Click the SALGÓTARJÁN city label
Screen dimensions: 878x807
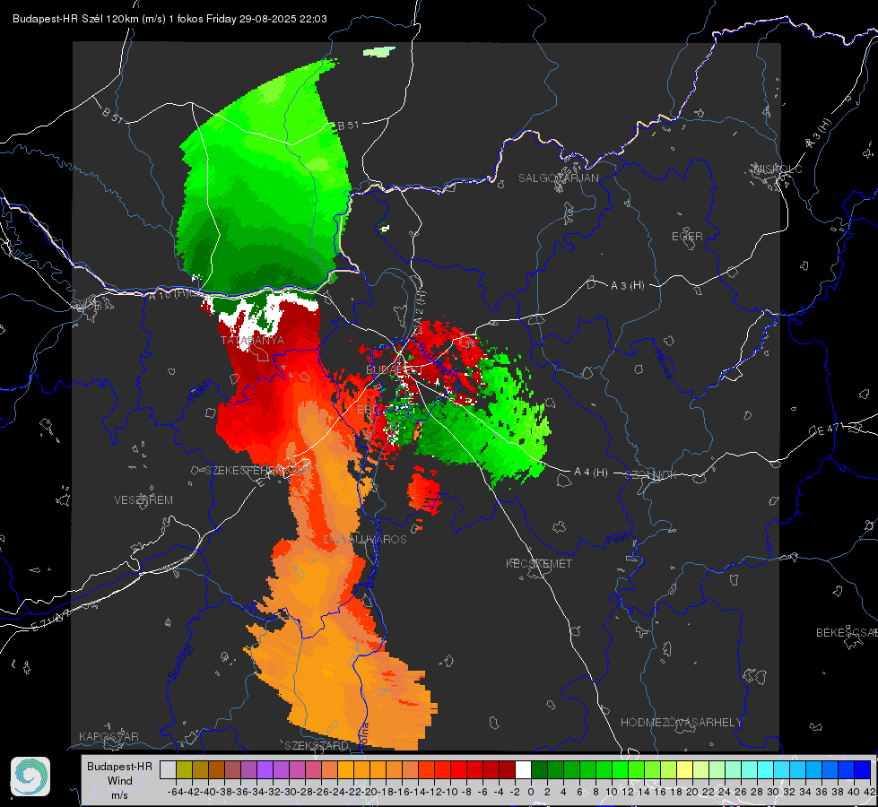point(558,178)
